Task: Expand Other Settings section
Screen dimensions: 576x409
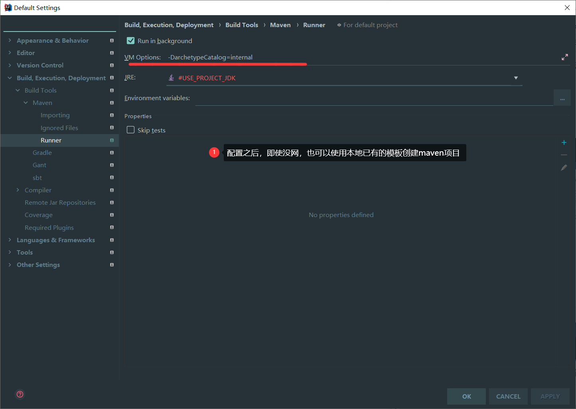Action: [x=10, y=265]
